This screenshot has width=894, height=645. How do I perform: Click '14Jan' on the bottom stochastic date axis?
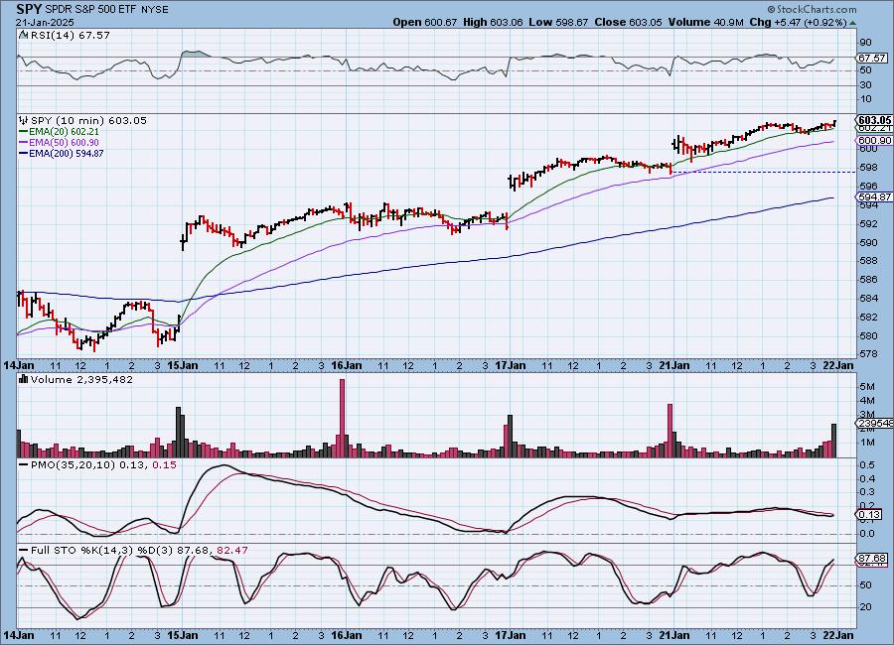pos(19,635)
